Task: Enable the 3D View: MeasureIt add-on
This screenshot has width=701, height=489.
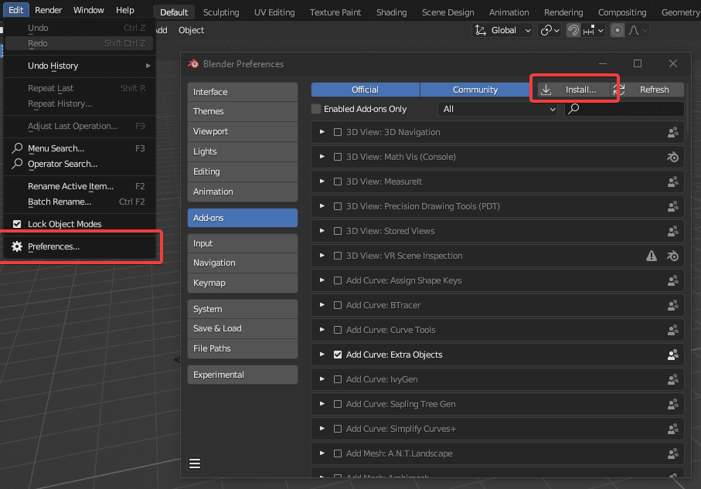Action: click(x=338, y=182)
